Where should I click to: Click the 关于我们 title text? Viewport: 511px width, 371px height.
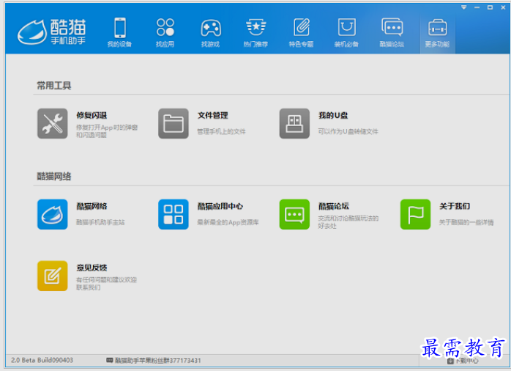coord(455,206)
